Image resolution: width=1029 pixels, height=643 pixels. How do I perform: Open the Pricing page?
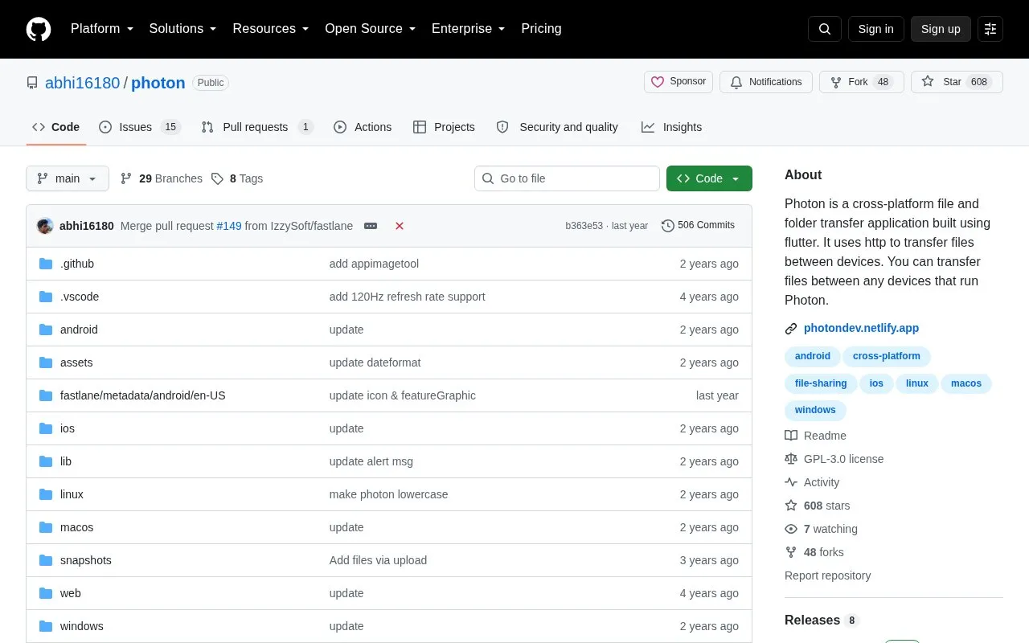541,29
